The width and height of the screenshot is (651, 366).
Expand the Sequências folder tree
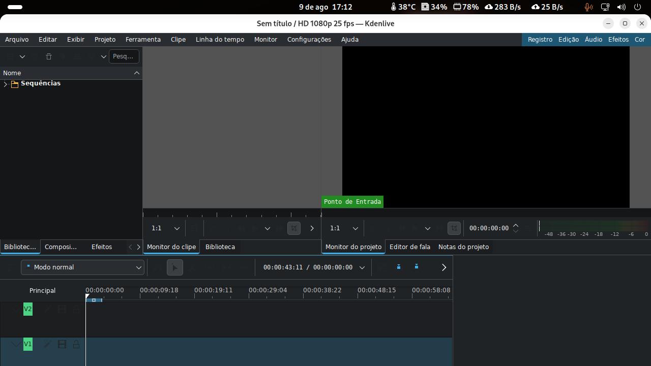tap(6, 84)
